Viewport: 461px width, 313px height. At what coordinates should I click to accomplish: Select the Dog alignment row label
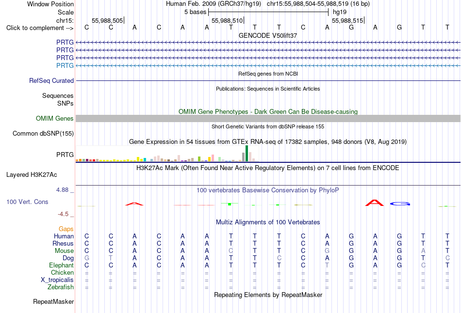pyautogui.click(x=68, y=258)
